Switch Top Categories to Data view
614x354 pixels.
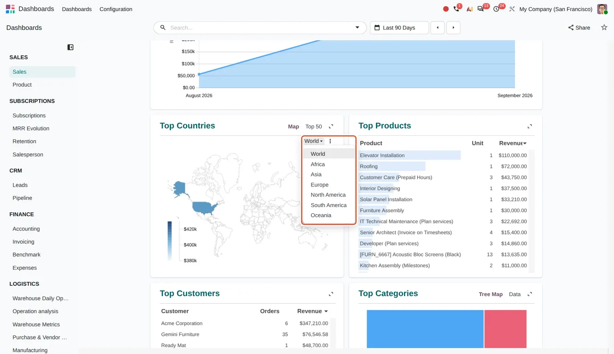pos(515,294)
